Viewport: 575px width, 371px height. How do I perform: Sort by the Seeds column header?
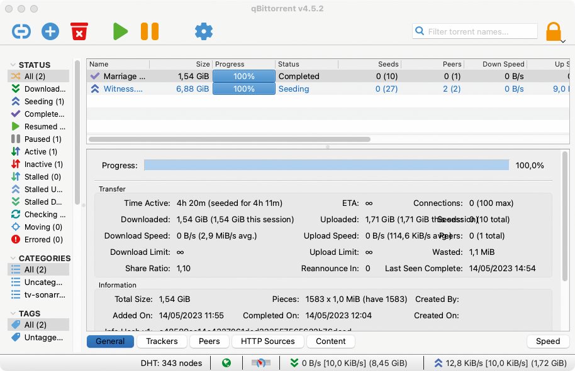[x=369, y=64]
